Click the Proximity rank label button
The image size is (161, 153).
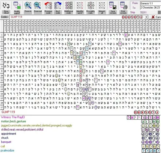(91, 12)
